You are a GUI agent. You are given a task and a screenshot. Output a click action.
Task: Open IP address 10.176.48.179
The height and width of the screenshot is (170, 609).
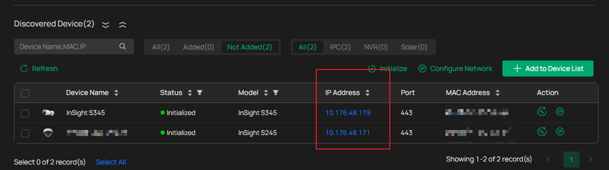tap(348, 113)
